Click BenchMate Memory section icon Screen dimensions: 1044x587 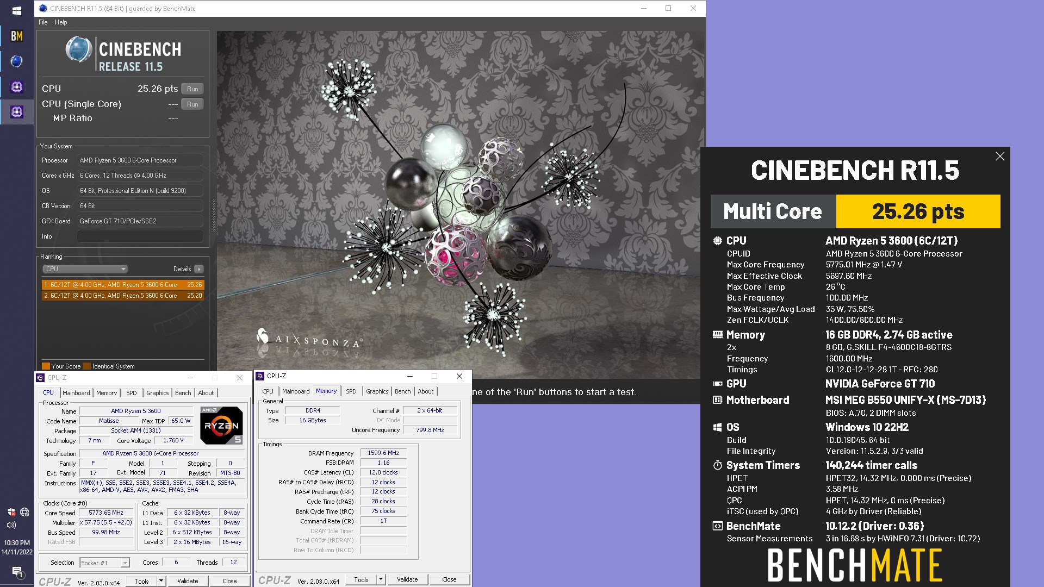pyautogui.click(x=717, y=335)
